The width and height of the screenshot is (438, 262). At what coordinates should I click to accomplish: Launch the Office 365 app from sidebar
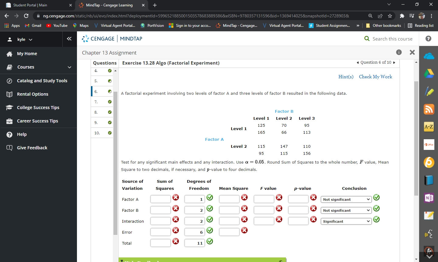pyautogui.click(x=429, y=144)
